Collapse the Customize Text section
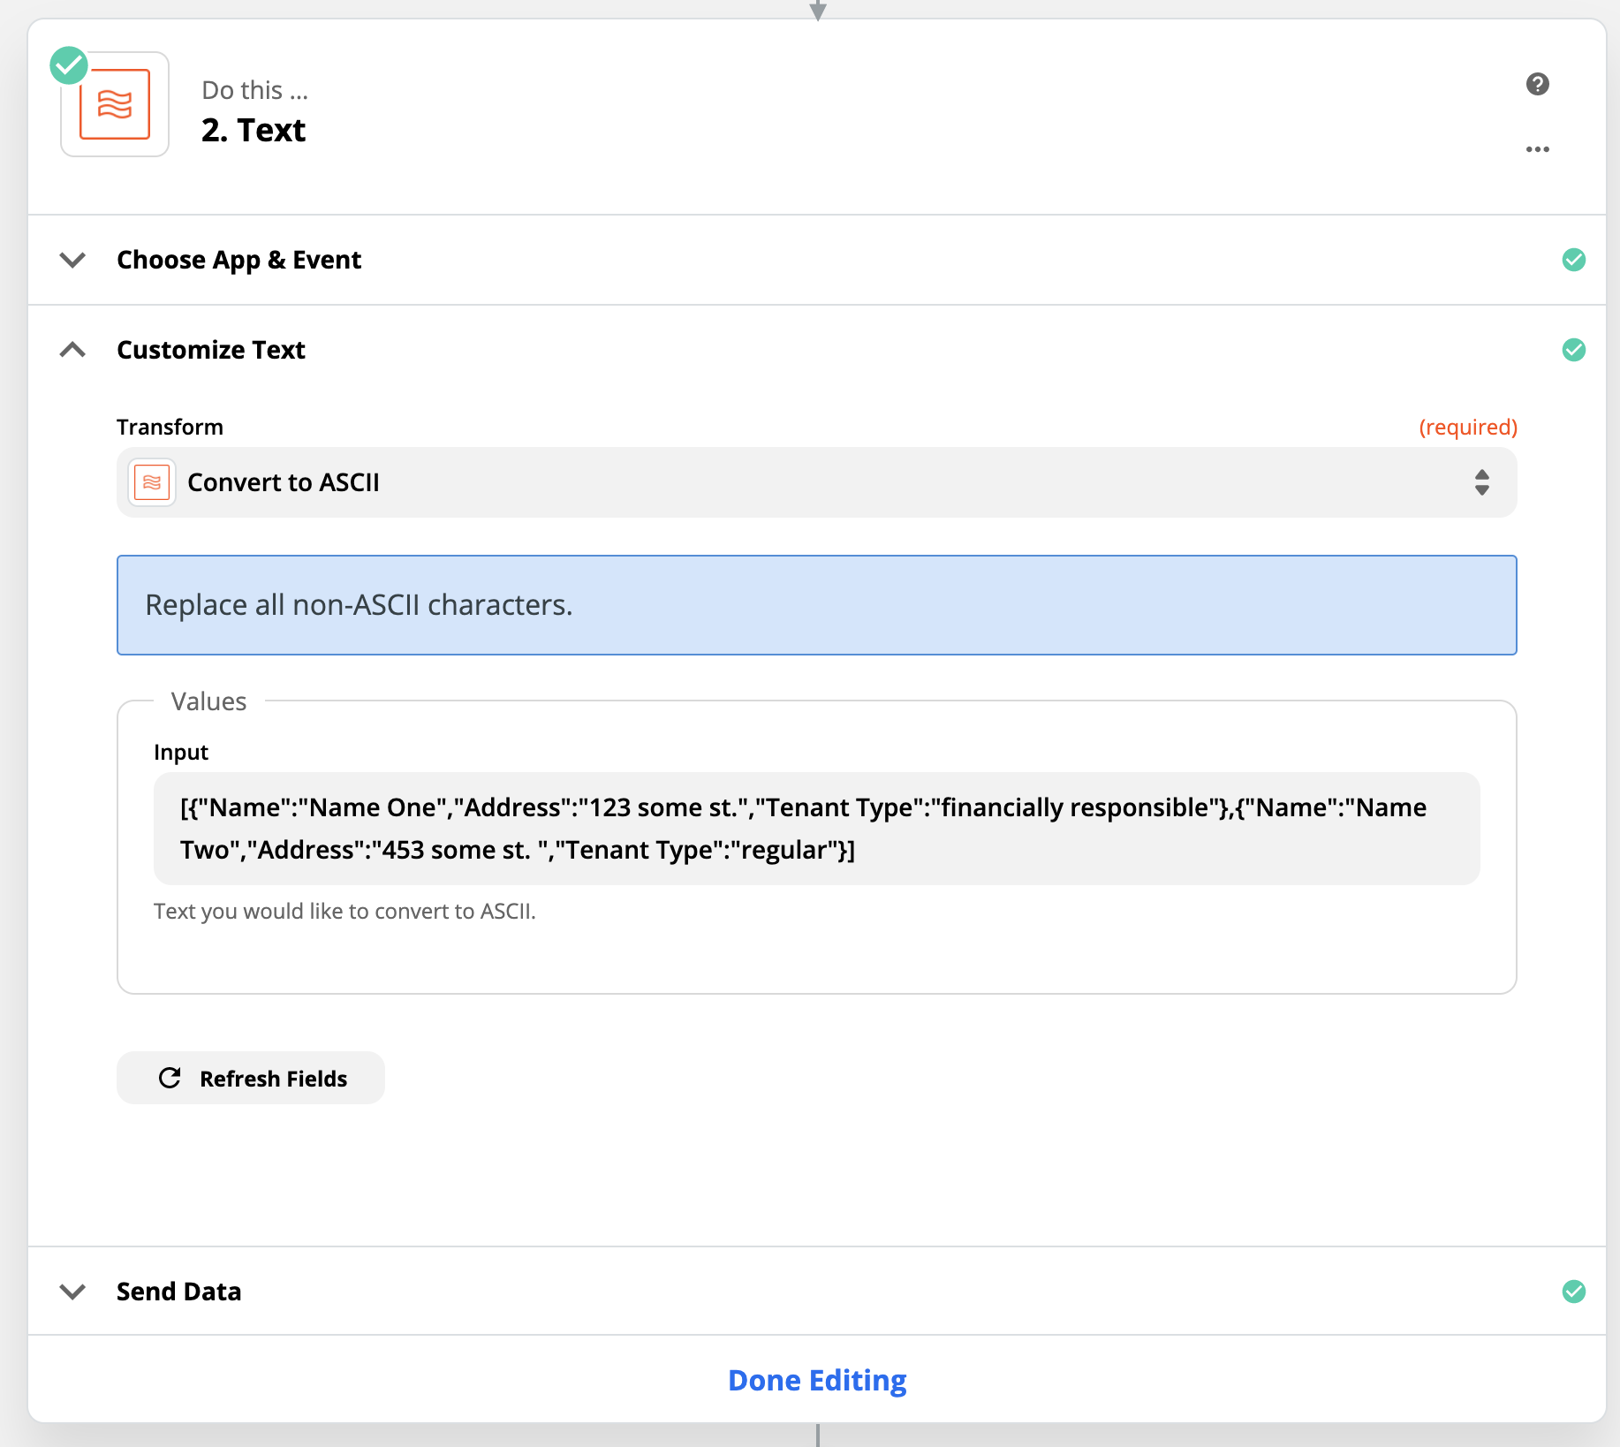The image size is (1620, 1447). [72, 350]
